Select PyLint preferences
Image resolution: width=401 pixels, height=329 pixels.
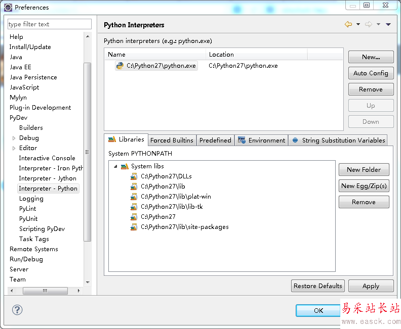[28, 209]
